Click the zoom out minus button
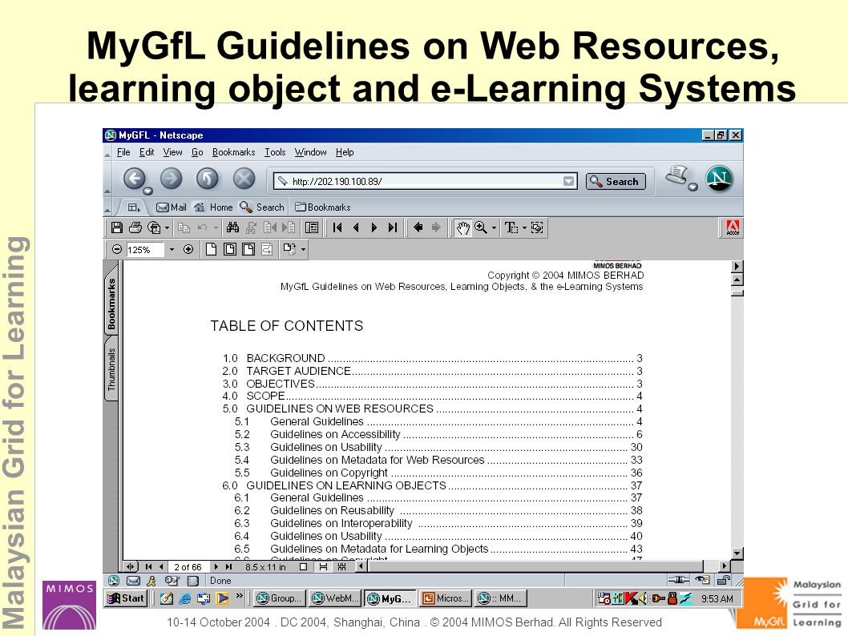848x636 pixels. [116, 249]
